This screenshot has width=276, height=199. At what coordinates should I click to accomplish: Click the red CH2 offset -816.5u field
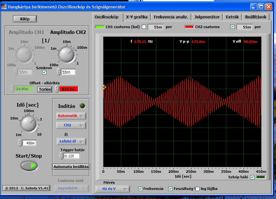click(x=69, y=89)
